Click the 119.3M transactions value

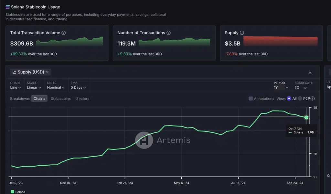click(x=126, y=44)
